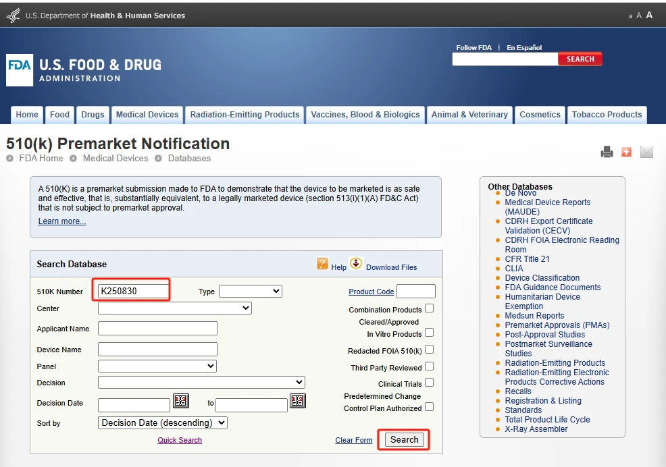Click the Decision Date start field
Image resolution: width=666 pixels, height=467 pixels.
tap(134, 405)
